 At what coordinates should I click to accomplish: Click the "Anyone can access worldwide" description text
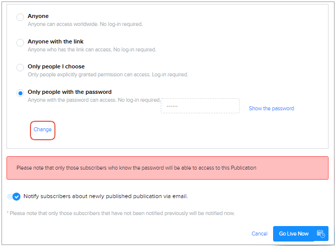tap(85, 24)
